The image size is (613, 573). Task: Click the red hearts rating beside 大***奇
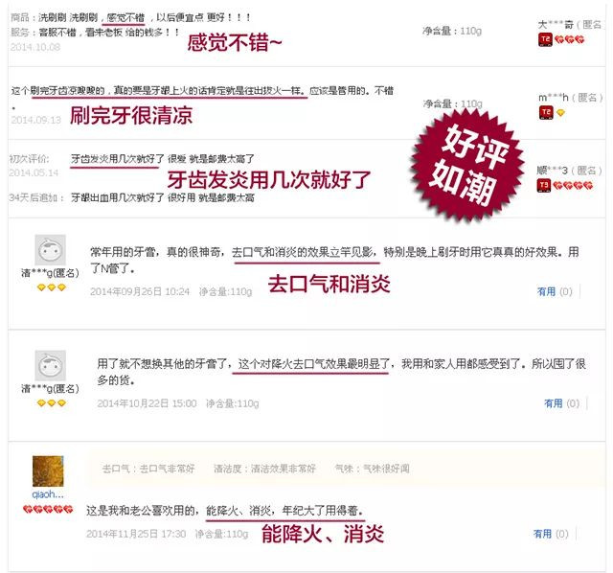tap(569, 39)
